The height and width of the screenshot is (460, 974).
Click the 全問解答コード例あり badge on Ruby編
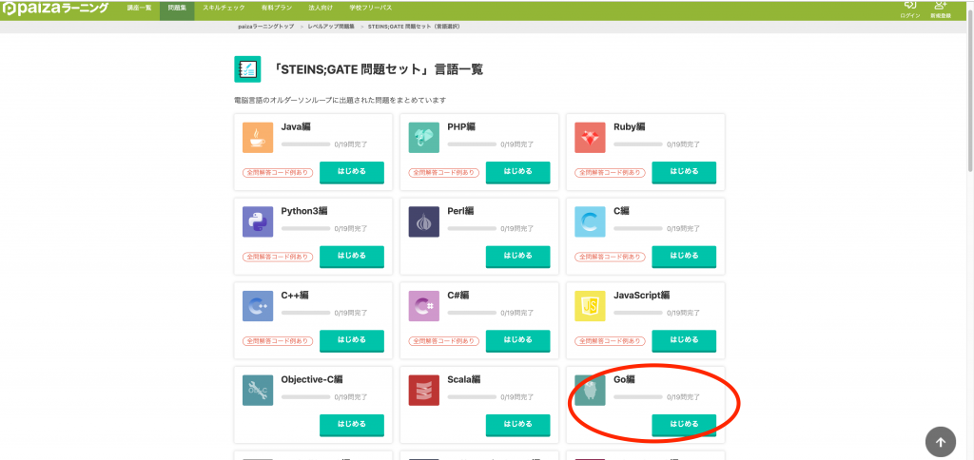[610, 173]
